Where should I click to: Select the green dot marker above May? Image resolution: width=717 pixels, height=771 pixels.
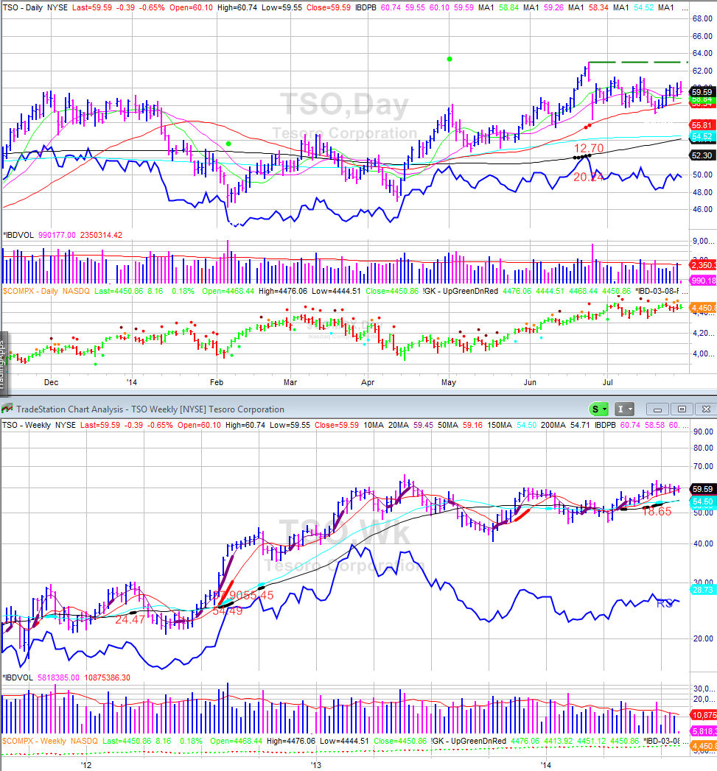click(x=450, y=59)
